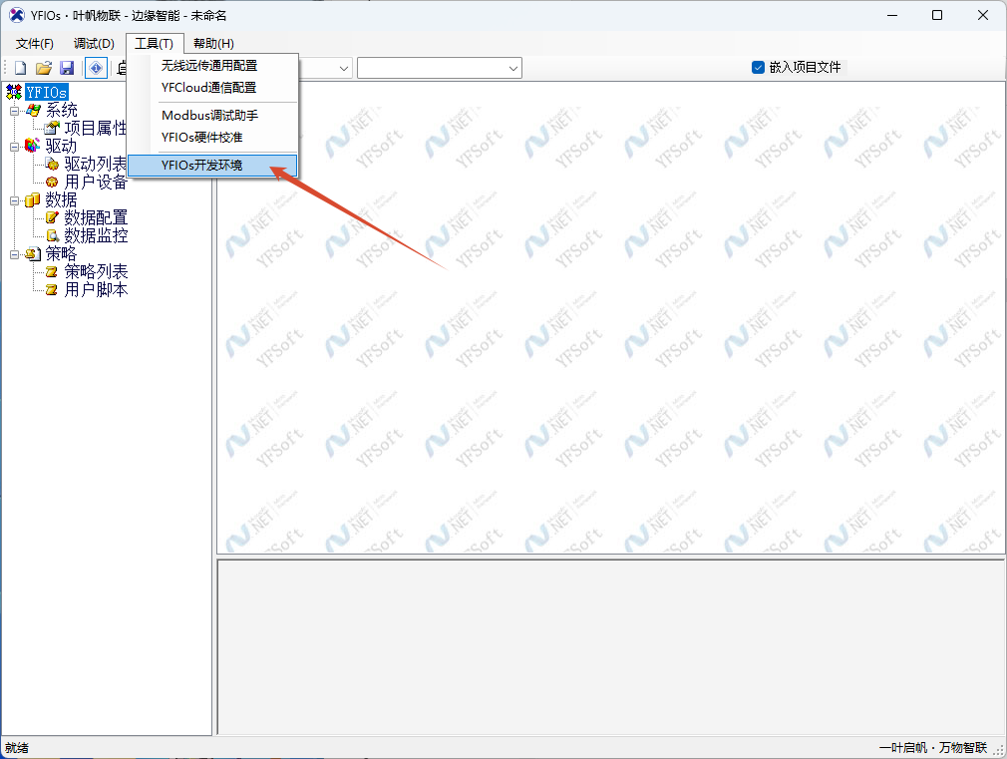Image resolution: width=1007 pixels, height=759 pixels.
Task: Maximize the YFIOs window
Action: (x=937, y=15)
